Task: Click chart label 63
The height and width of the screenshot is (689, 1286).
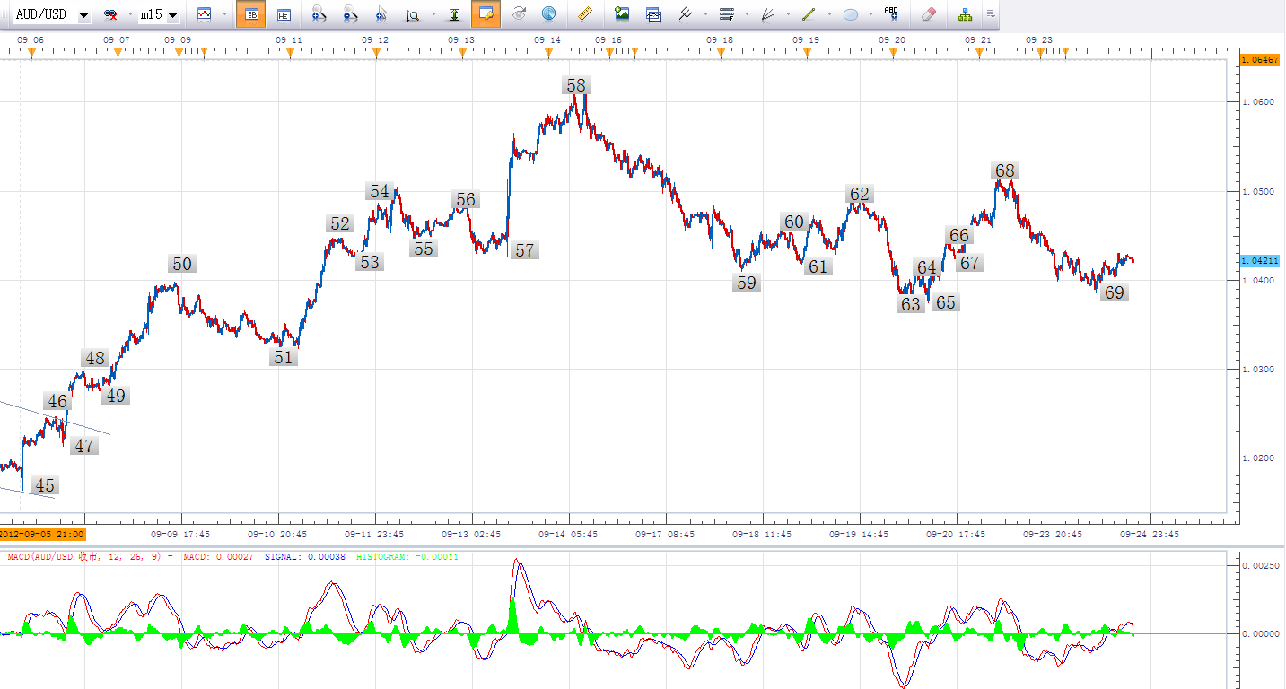Action: click(911, 304)
